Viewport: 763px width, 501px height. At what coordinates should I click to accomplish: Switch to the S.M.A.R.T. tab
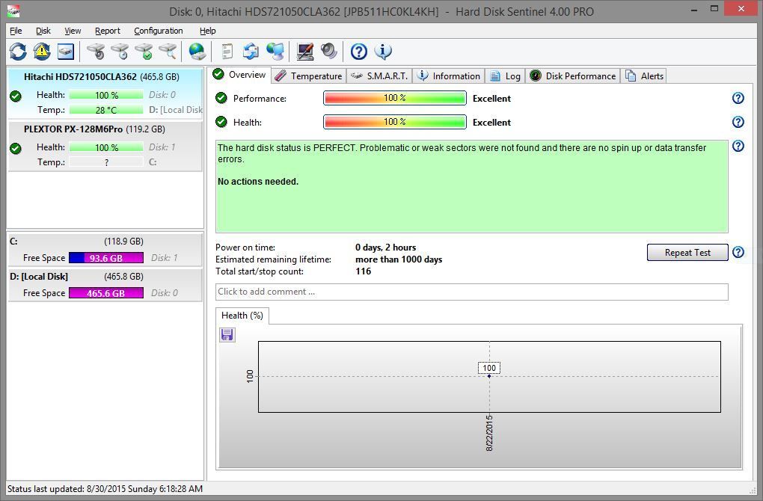click(x=380, y=76)
